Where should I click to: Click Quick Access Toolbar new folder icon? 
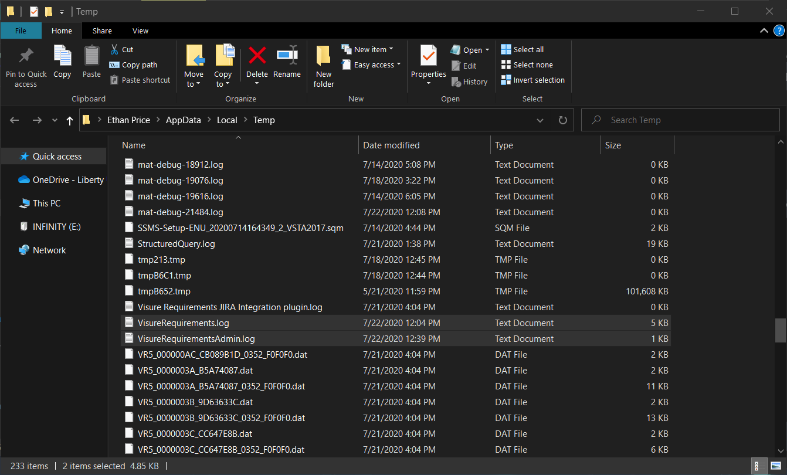pos(49,11)
